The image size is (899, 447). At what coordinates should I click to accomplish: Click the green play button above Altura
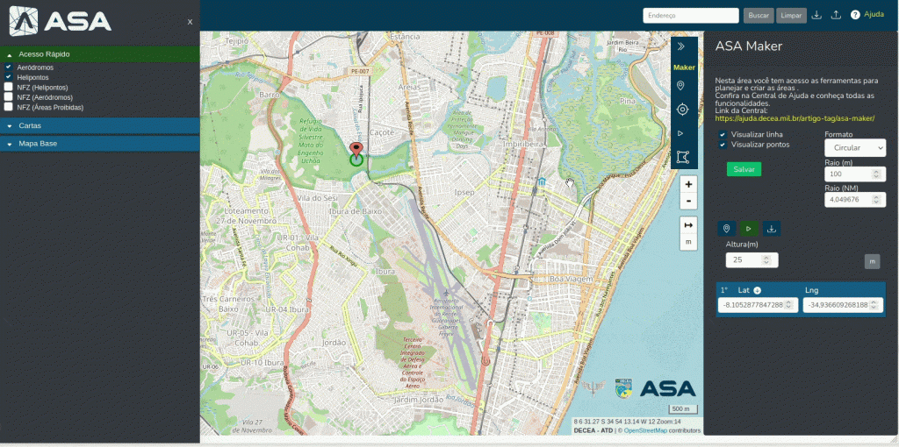(749, 229)
